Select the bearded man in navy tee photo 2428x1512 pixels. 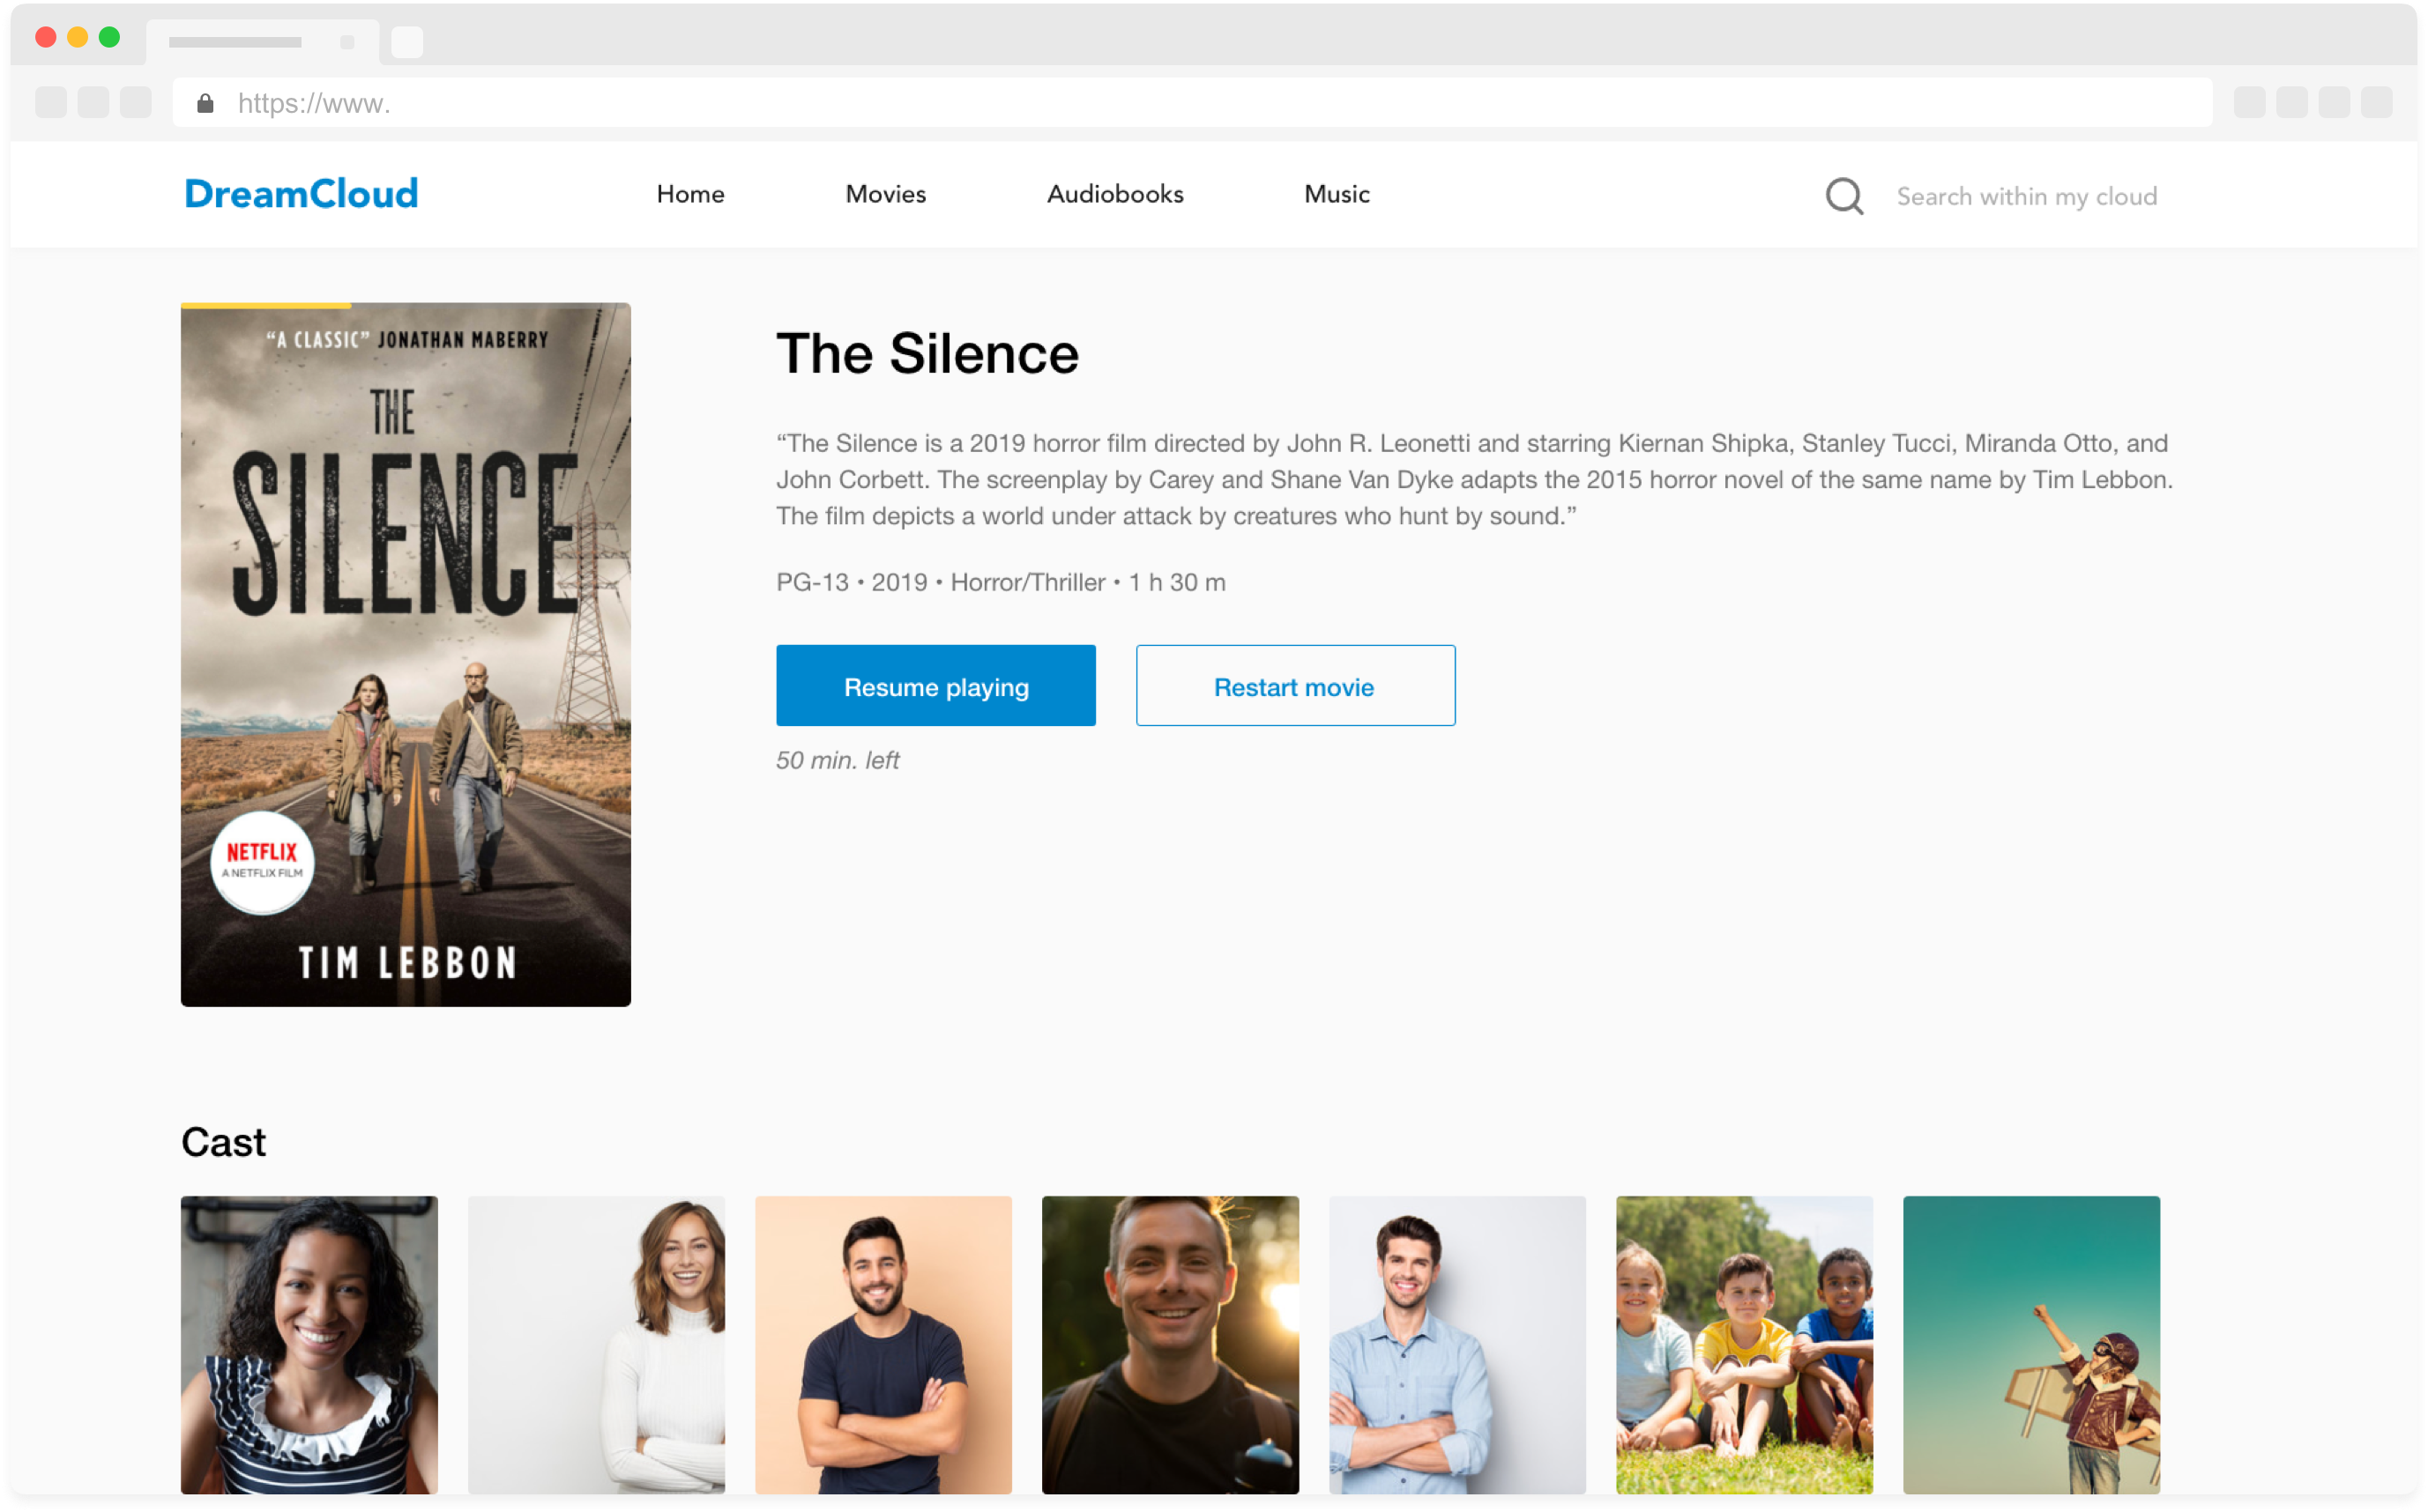coord(883,1344)
